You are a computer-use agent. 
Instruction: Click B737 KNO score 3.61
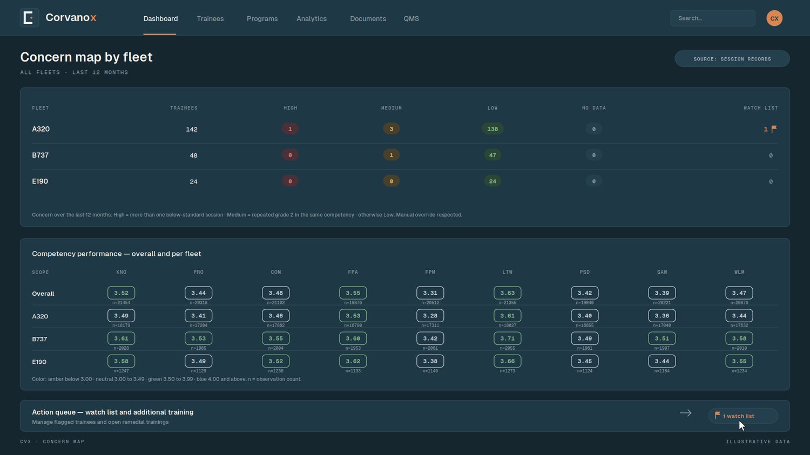pos(121,338)
